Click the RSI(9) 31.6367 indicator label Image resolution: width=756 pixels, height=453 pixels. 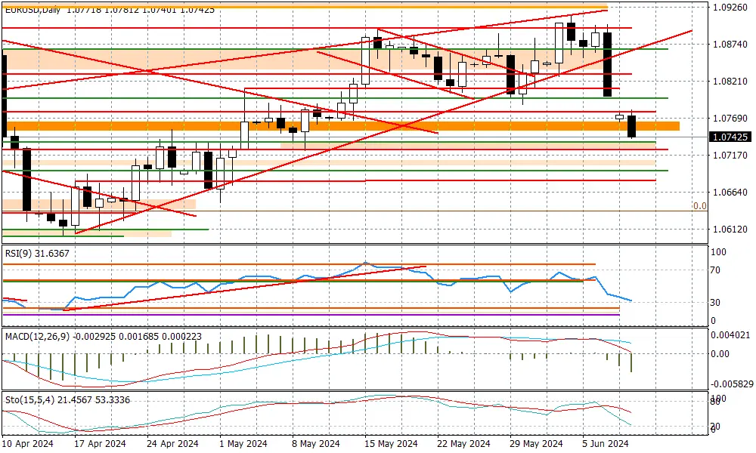(x=37, y=253)
